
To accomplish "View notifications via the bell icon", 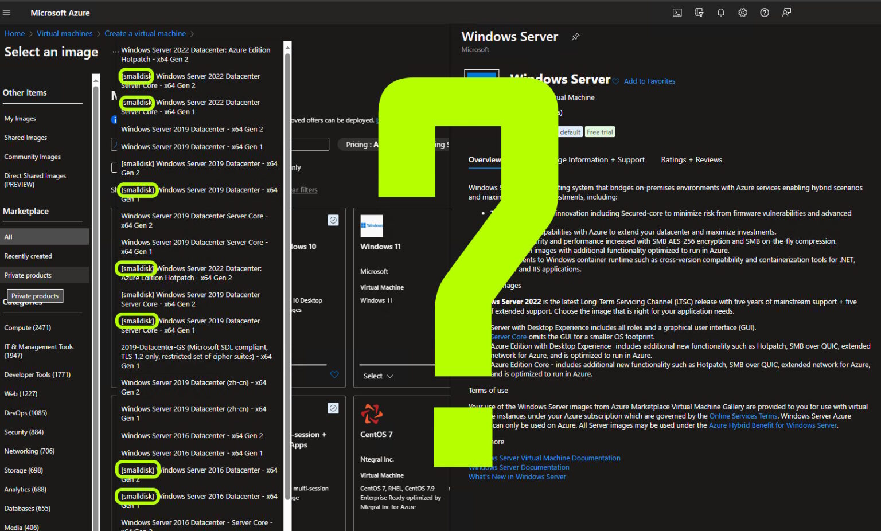I will pos(721,13).
